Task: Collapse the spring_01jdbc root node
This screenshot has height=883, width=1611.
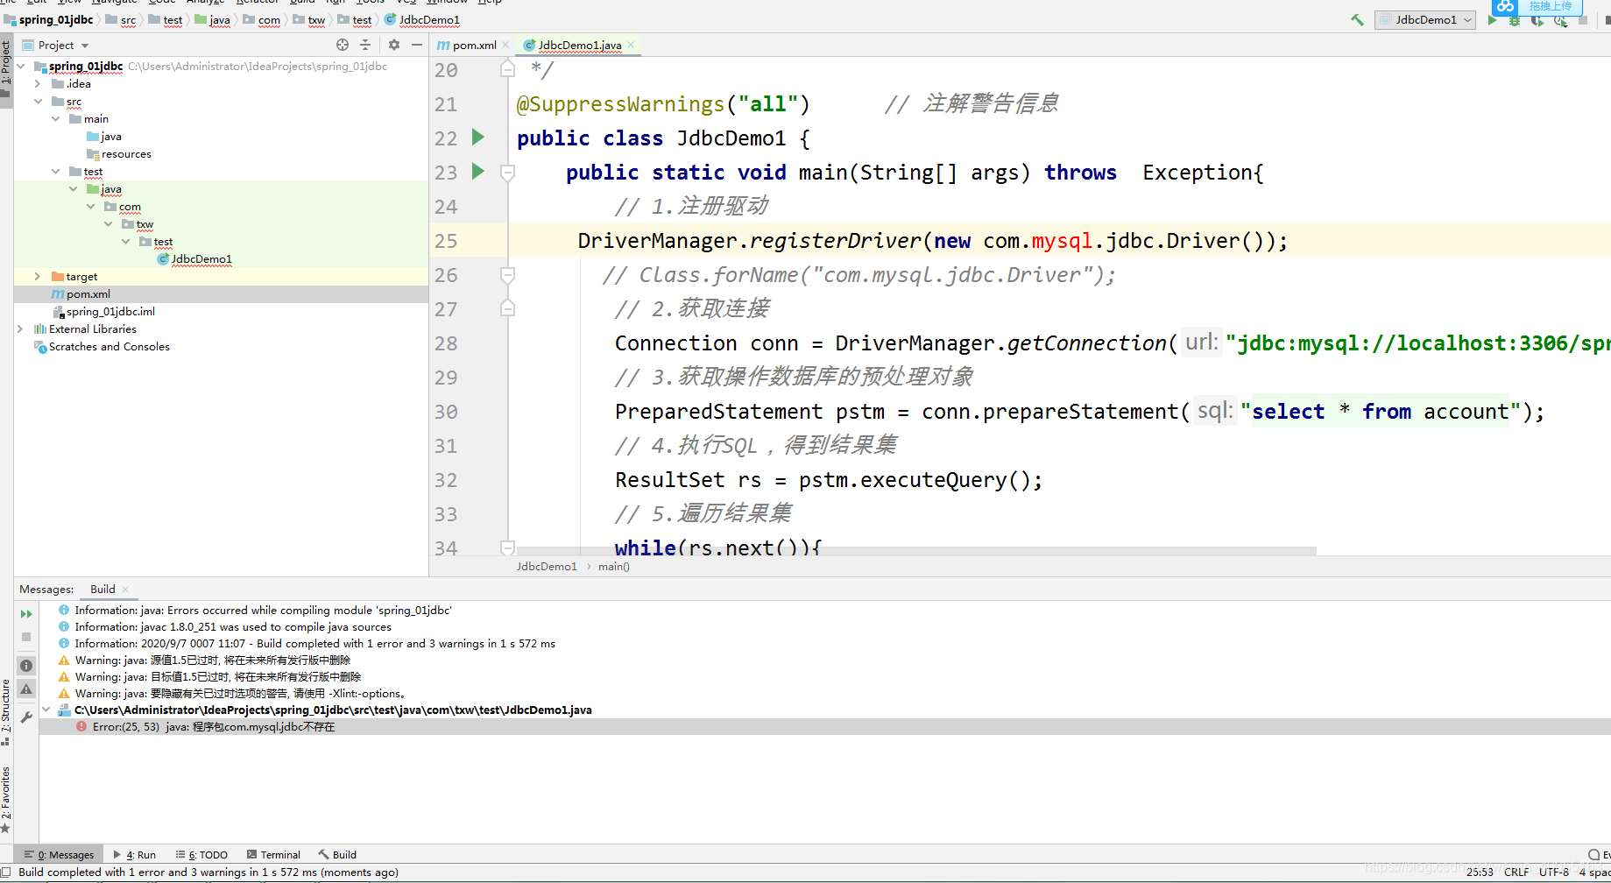Action: point(21,67)
